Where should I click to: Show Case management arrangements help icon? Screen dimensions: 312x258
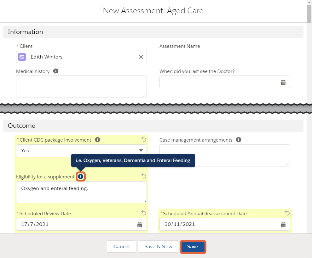click(239, 140)
